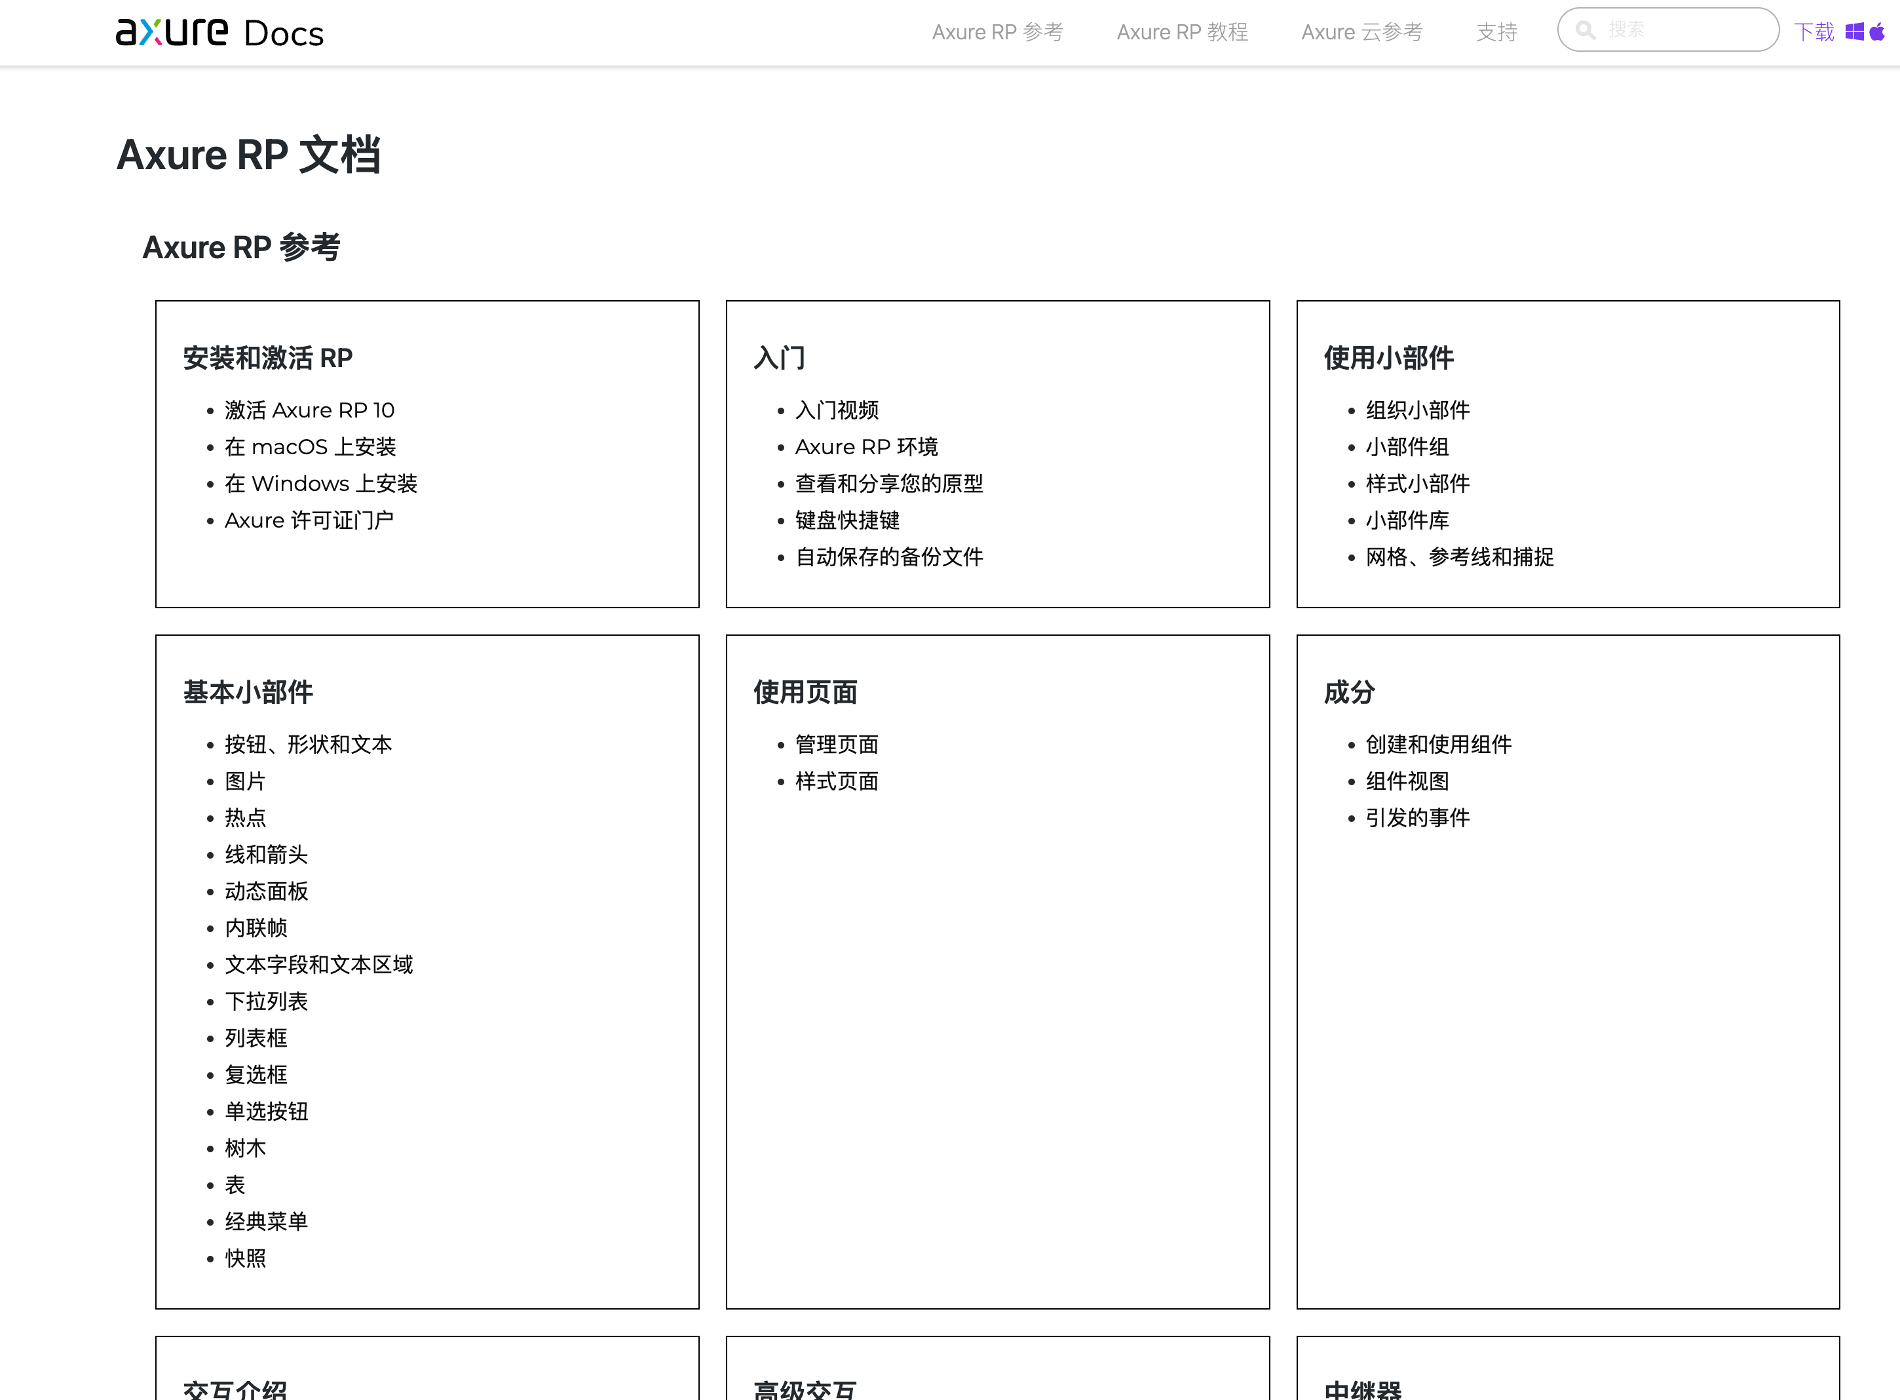1900x1400 pixels.
Task: Open 自动保存的备份文件 link
Action: coord(890,556)
